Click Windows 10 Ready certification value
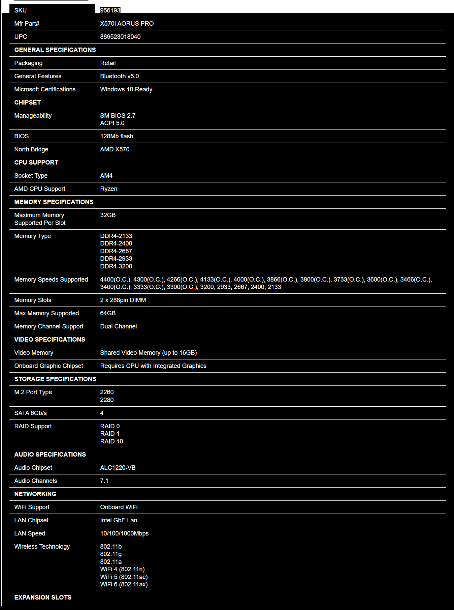The height and width of the screenshot is (610, 454). coord(126,89)
